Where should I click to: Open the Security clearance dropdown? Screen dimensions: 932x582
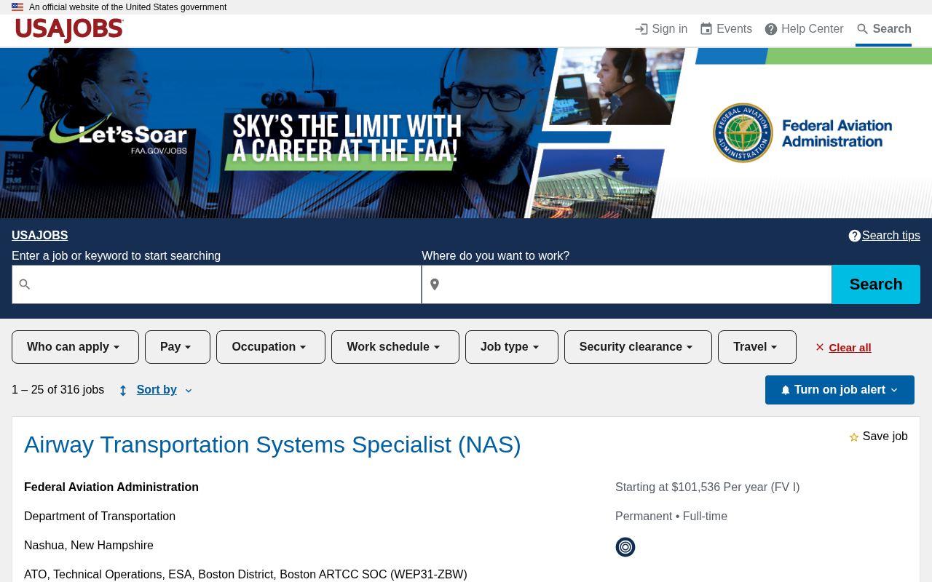[638, 347]
